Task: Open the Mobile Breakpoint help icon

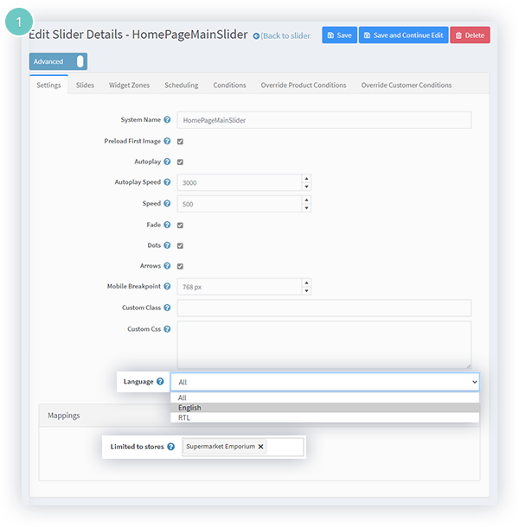Action: click(x=167, y=286)
